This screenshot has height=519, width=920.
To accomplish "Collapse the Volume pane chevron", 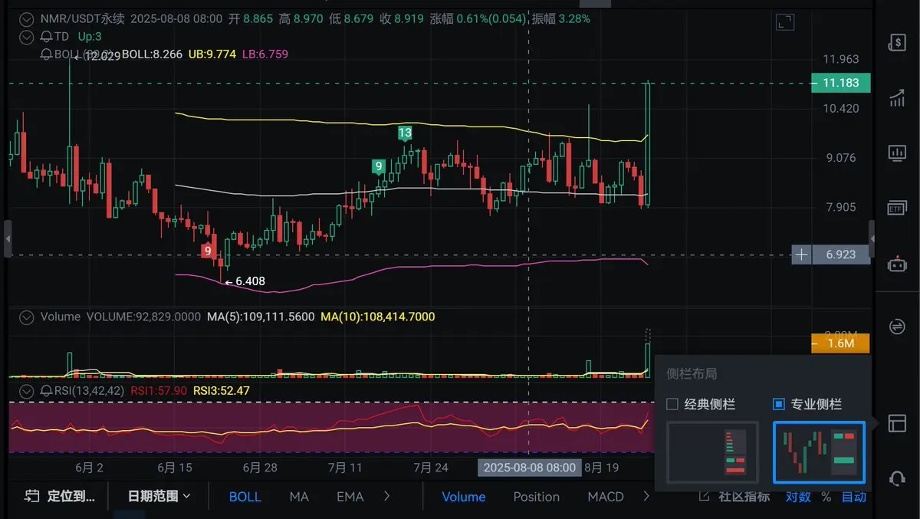I will (28, 317).
